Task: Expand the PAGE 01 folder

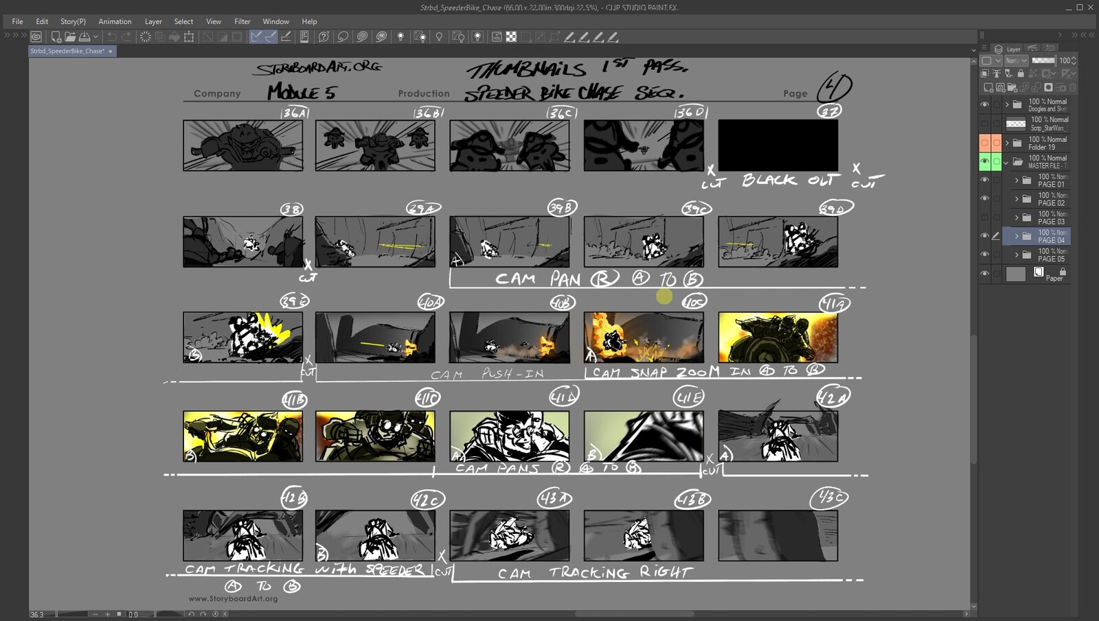Action: click(1017, 180)
